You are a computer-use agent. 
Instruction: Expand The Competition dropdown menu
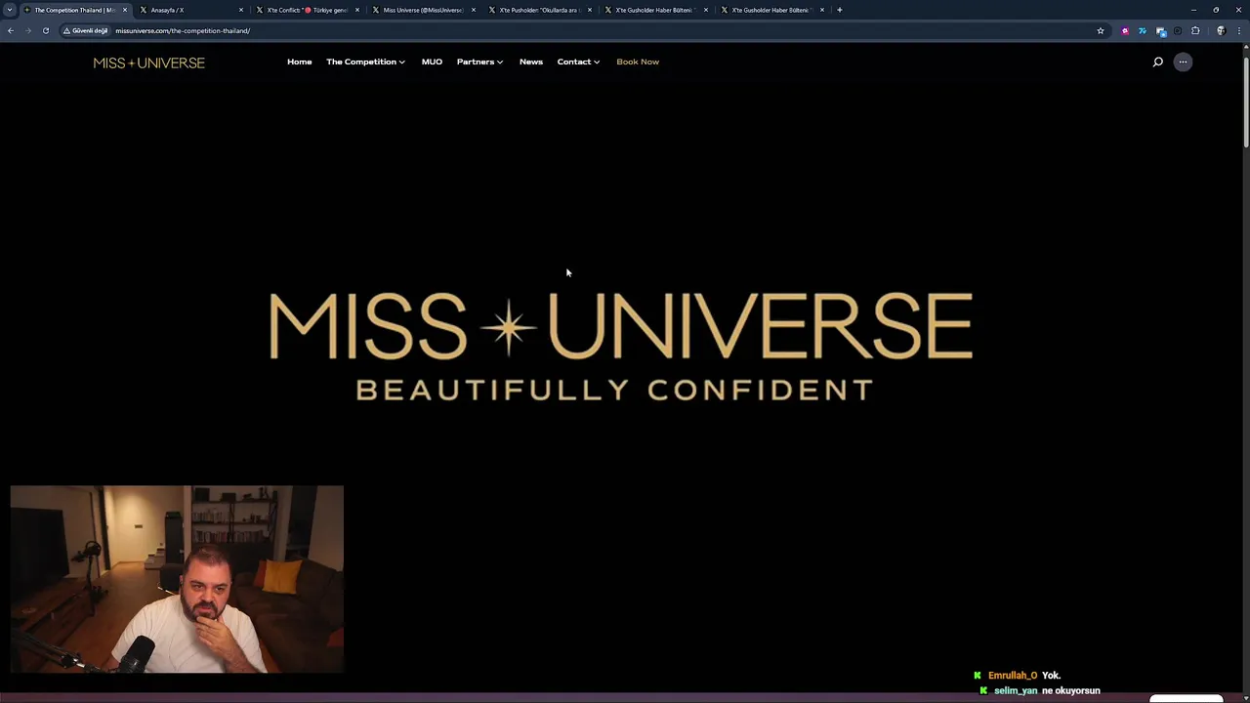tap(365, 62)
